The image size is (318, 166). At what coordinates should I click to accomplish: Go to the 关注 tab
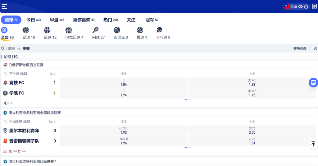click(131, 20)
